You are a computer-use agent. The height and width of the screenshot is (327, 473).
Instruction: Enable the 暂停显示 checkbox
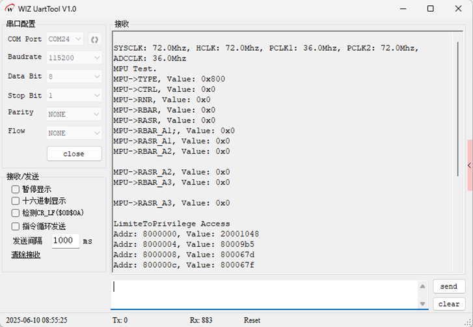[x=16, y=189]
